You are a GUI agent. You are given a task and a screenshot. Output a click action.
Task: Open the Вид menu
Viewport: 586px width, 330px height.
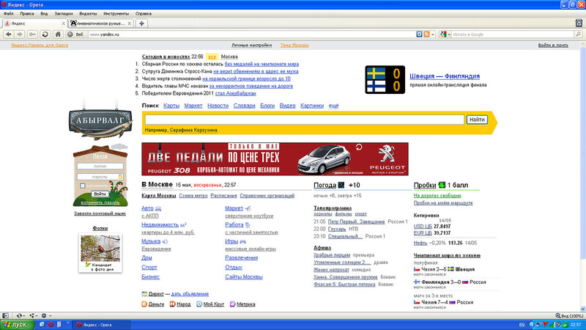[x=44, y=13]
